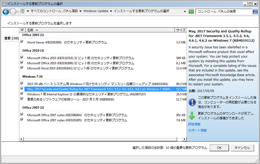Viewport: 260px width, 164px height.
Task: Uncheck 2017-05 monthly rollup (KB4019264) checkbox
Action: click(x=22, y=83)
